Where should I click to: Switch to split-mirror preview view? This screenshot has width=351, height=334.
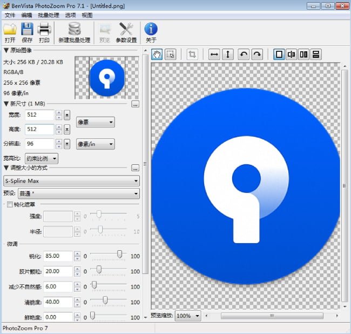pos(291,54)
